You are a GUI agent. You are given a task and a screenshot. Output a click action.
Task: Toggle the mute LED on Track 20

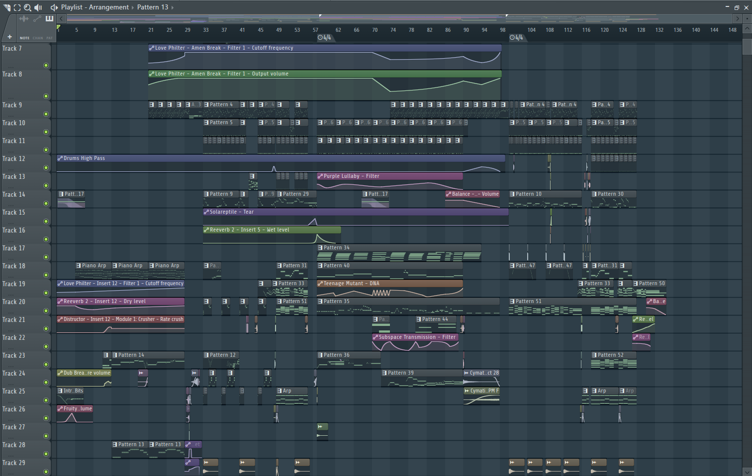[46, 311]
